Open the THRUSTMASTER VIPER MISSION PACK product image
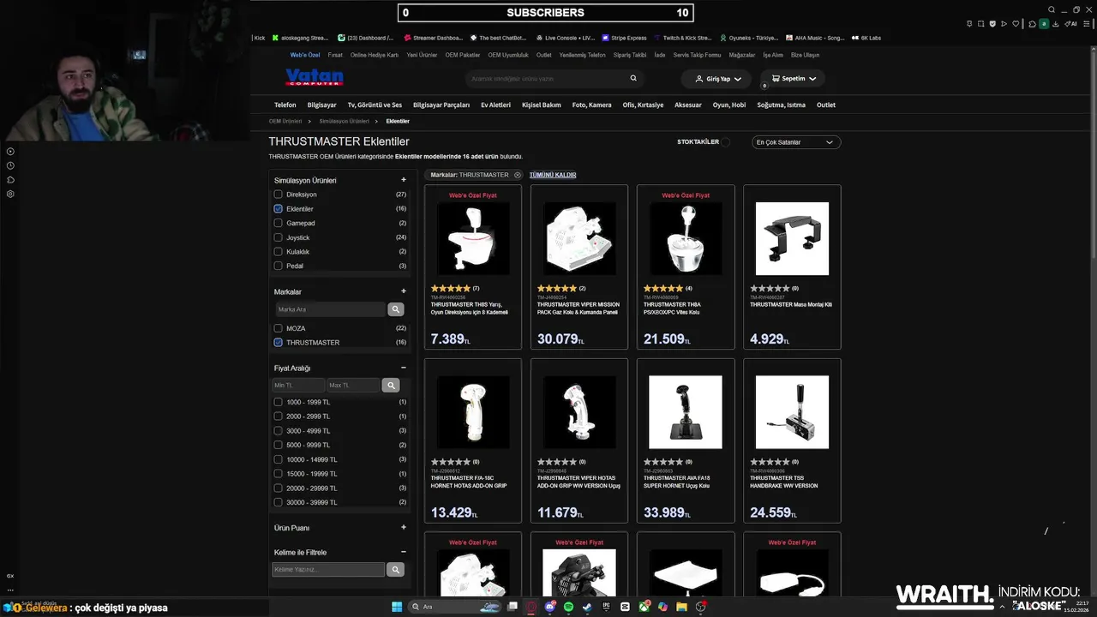 (579, 238)
